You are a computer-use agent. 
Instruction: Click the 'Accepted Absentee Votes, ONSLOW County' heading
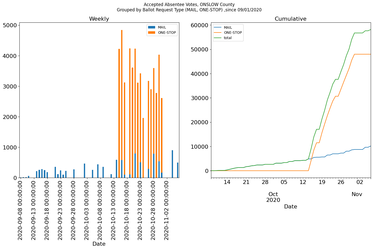tap(189, 5)
